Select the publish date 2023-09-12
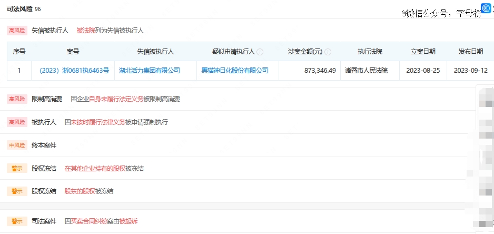Image resolution: width=494 pixels, height=234 pixels. coord(471,70)
